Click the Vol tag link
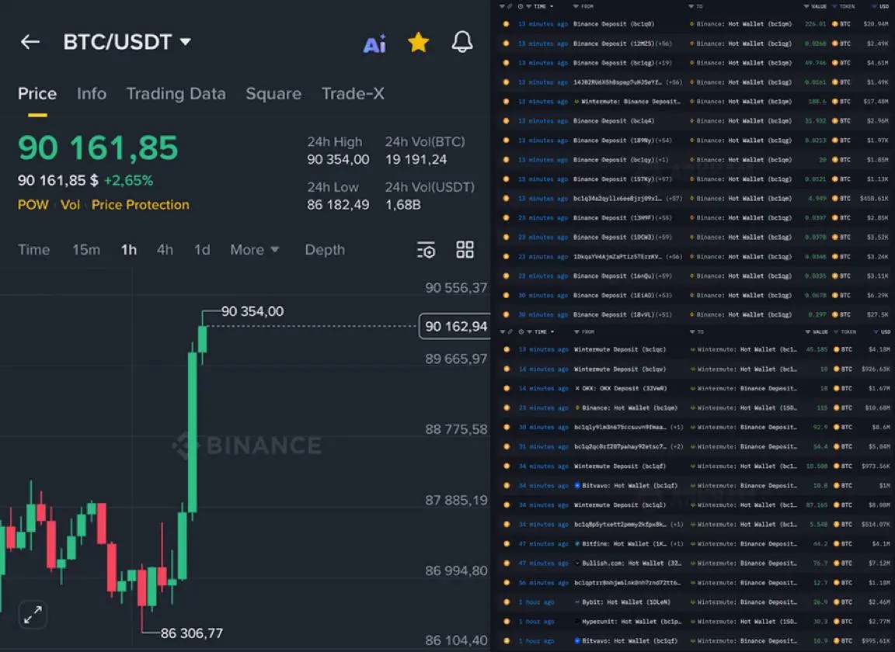This screenshot has width=895, height=652. click(x=70, y=205)
